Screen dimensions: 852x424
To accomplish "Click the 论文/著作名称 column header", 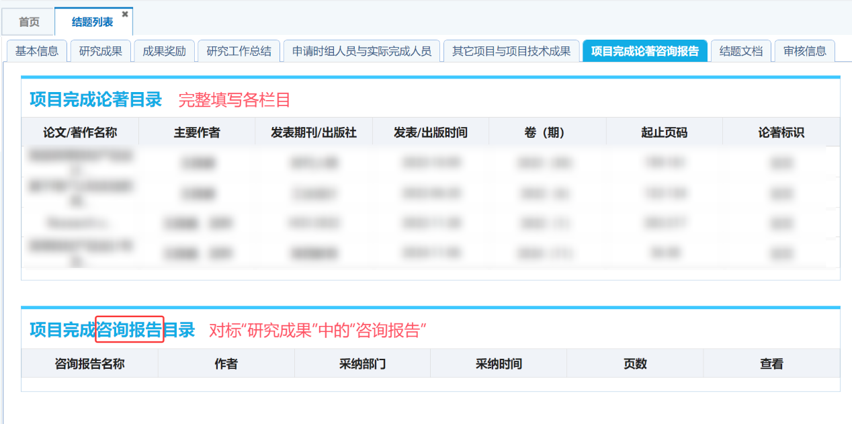I will tap(80, 132).
